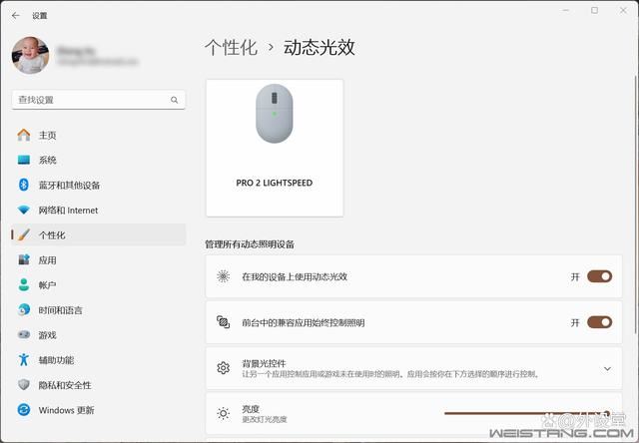Click the 系统 monitor icon
Screen dimensions: 639x443
[24, 160]
